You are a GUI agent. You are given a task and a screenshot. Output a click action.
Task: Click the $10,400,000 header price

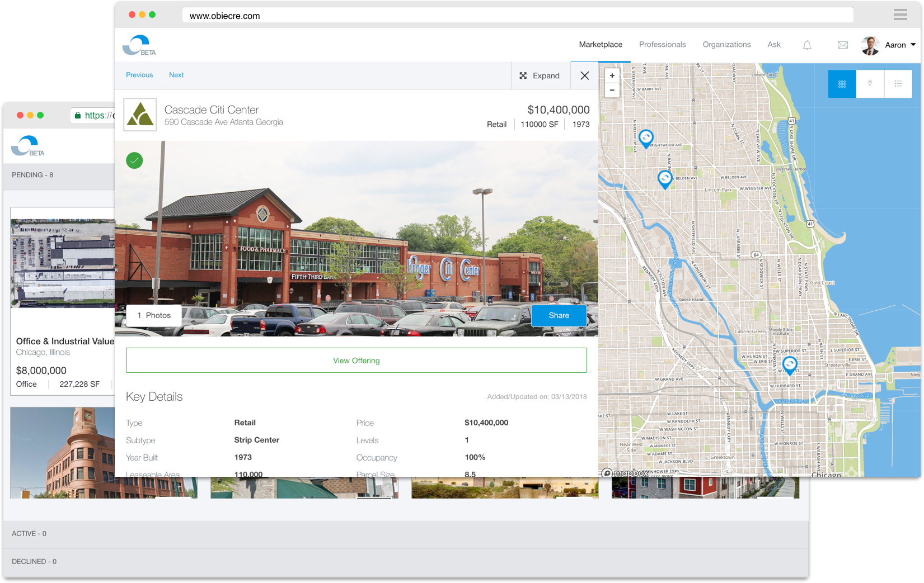click(559, 110)
